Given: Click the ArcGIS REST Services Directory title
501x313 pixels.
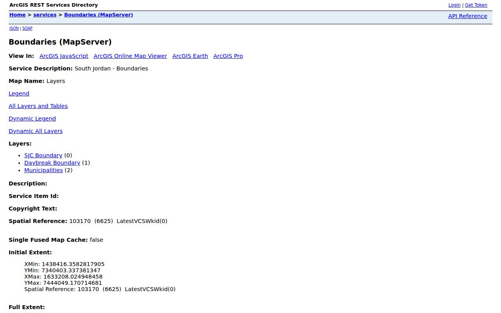Looking at the screenshot, I should [54, 5].
